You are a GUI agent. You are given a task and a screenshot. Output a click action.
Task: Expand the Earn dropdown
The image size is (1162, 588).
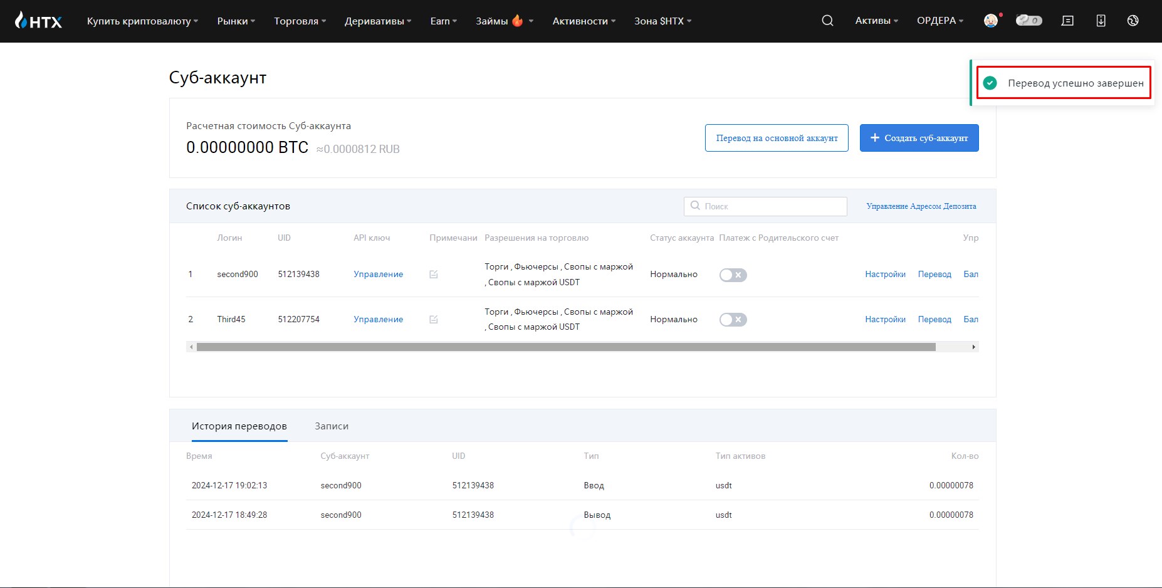tap(443, 21)
